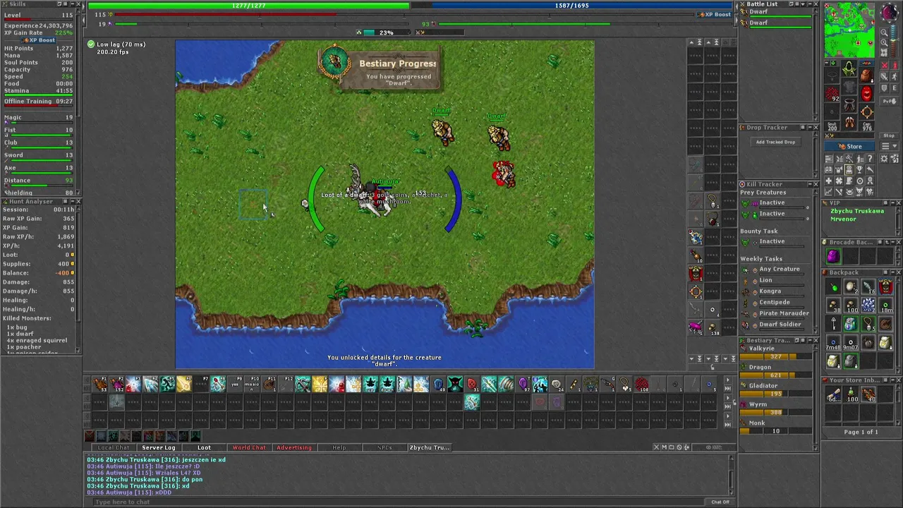The height and width of the screenshot is (508, 903).
Task: Click the question mark help icon
Action: [870, 158]
